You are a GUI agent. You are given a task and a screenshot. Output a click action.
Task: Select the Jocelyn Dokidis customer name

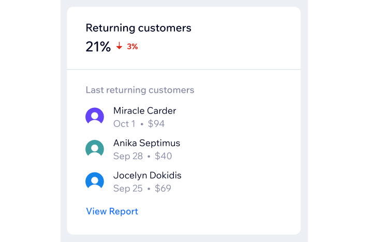[x=147, y=175]
